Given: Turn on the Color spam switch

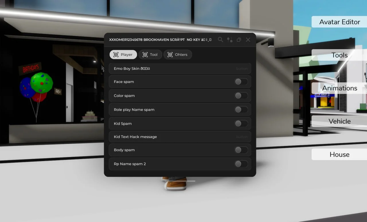Looking at the screenshot, I should click(x=241, y=96).
